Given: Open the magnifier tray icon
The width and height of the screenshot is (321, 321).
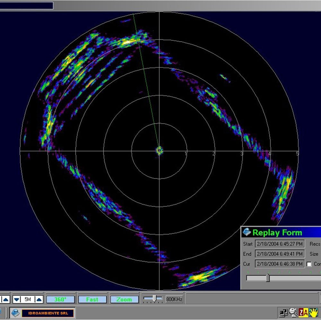Looking at the screenshot, I should [x=293, y=312].
